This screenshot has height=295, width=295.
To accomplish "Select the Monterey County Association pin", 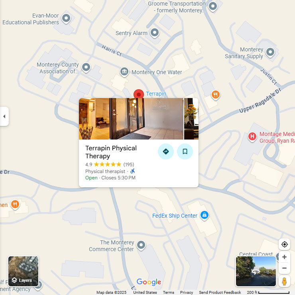I will tap(86, 67).
